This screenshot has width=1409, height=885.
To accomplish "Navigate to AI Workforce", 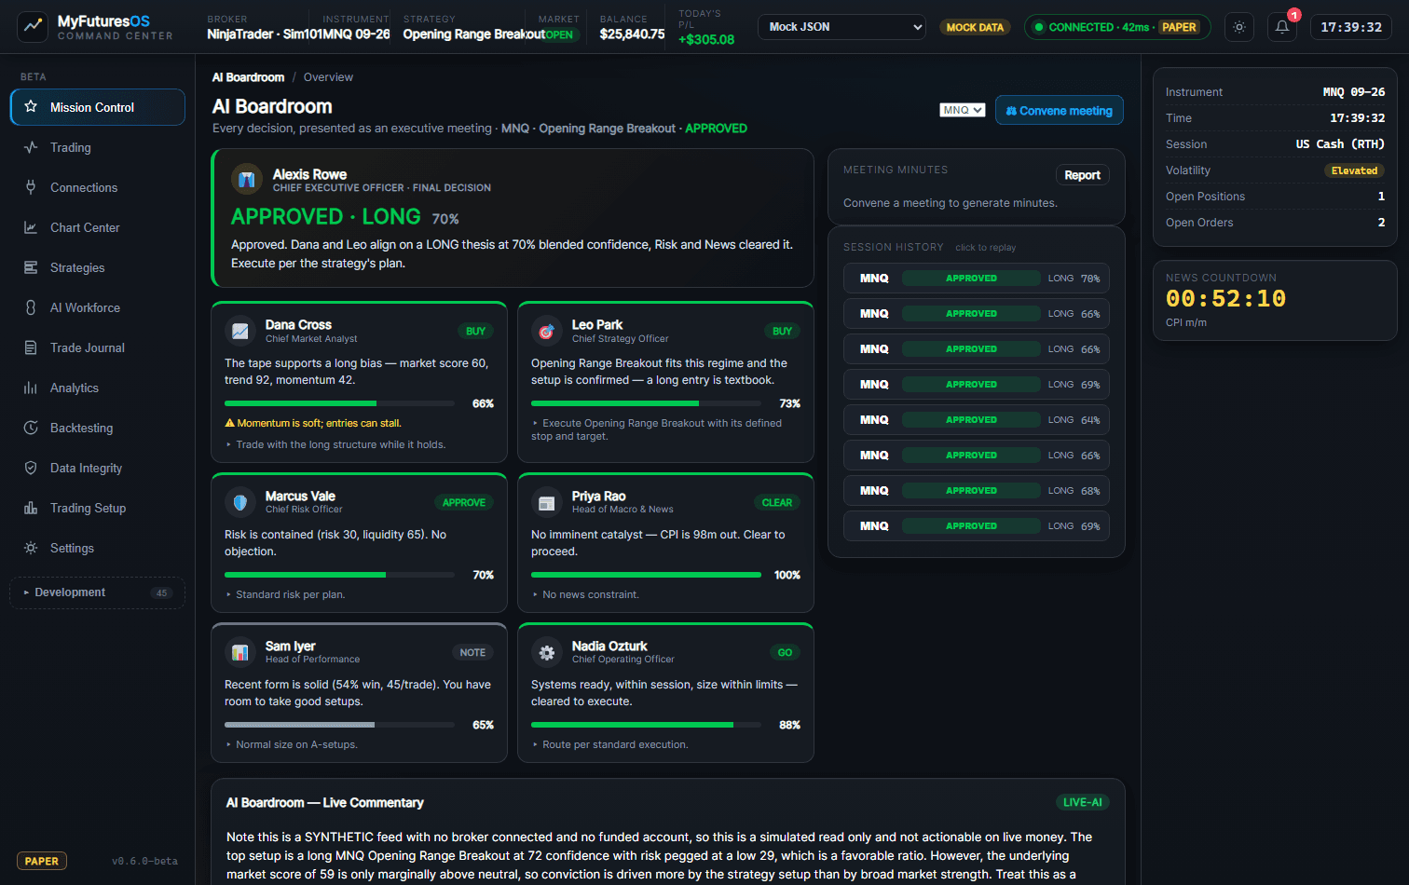I will (x=98, y=307).
